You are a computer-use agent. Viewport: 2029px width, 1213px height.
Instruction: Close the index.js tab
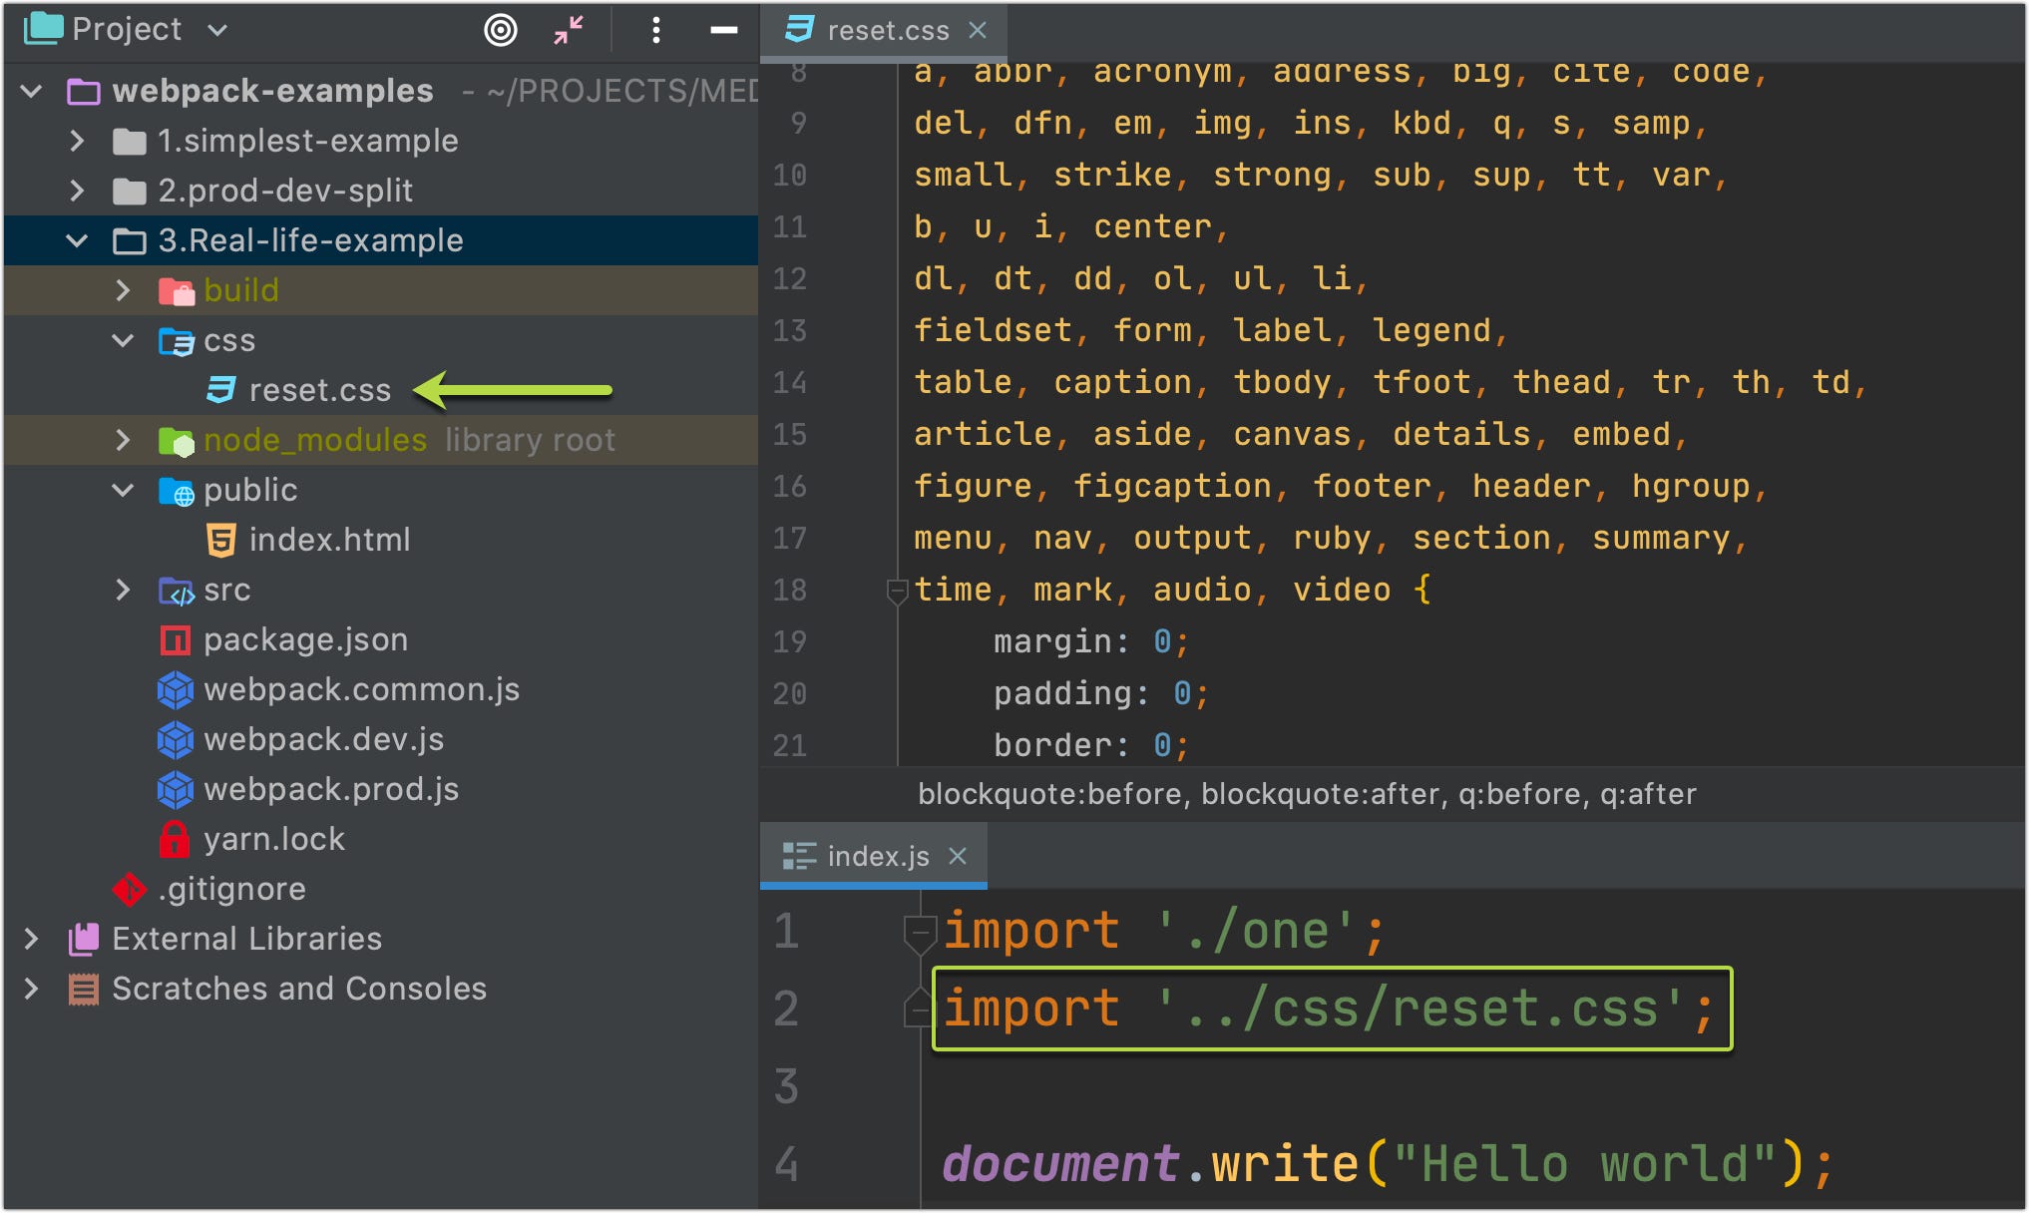(x=958, y=856)
